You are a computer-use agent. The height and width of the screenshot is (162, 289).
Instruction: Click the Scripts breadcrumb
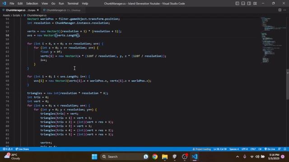pos(16,15)
